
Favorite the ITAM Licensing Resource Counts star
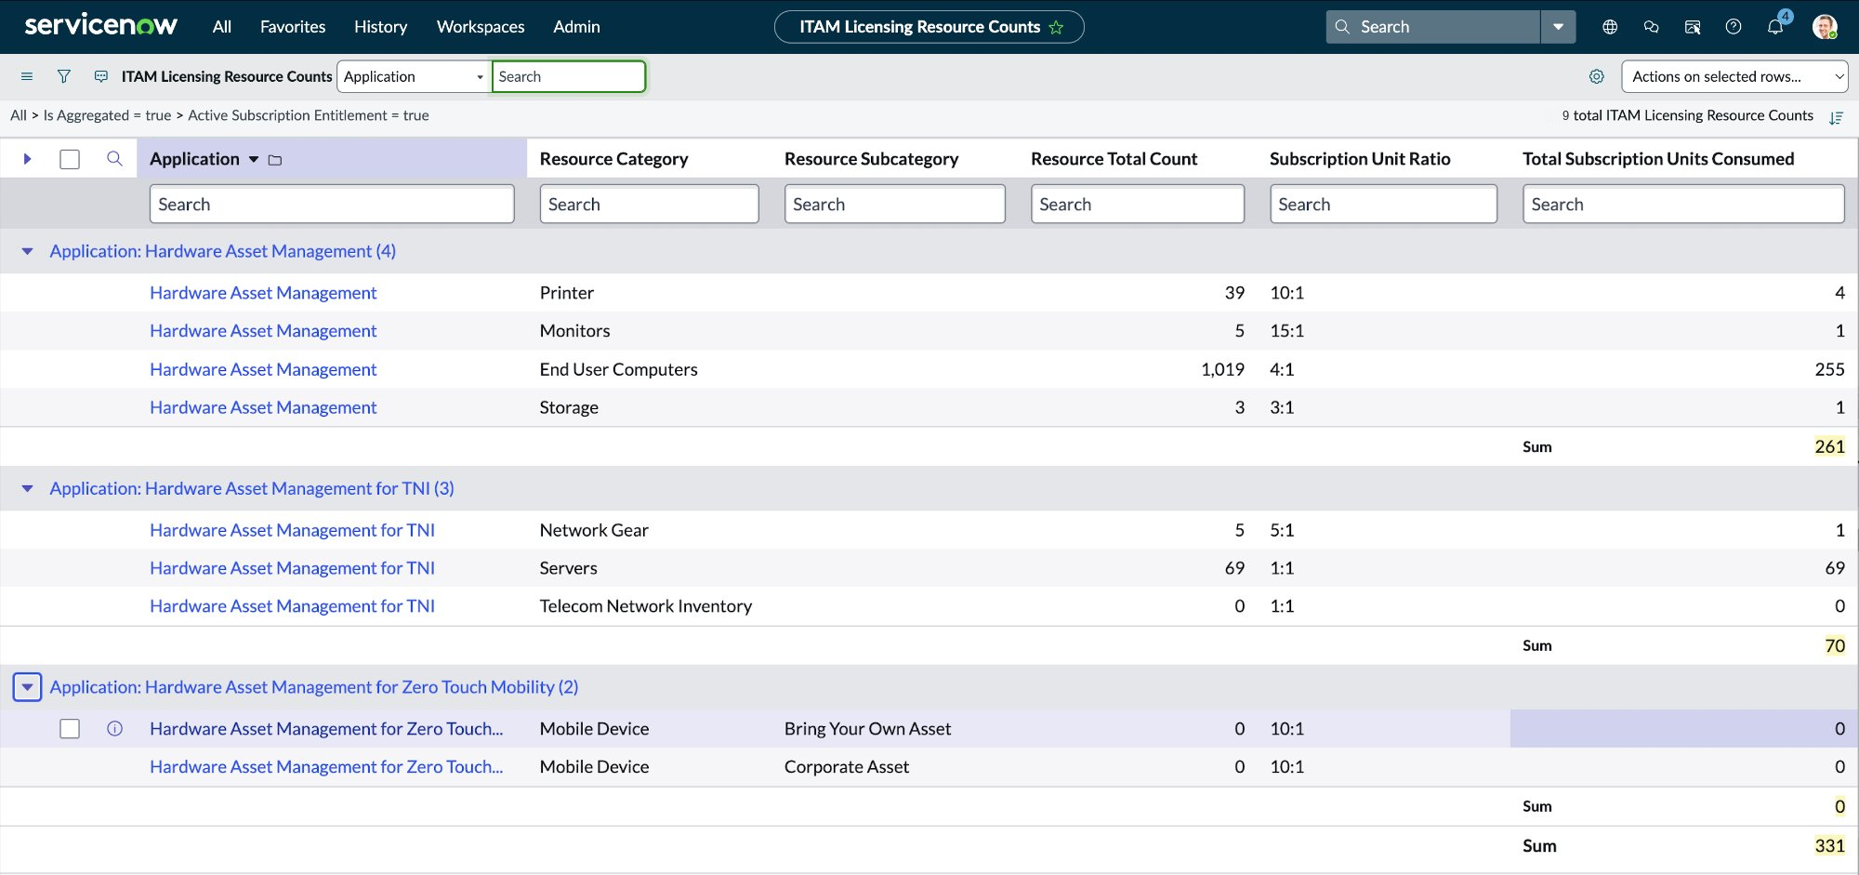tap(1056, 27)
